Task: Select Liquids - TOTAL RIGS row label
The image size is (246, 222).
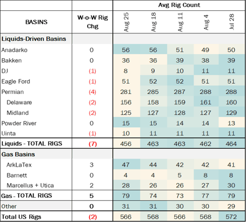Action: click(32, 144)
